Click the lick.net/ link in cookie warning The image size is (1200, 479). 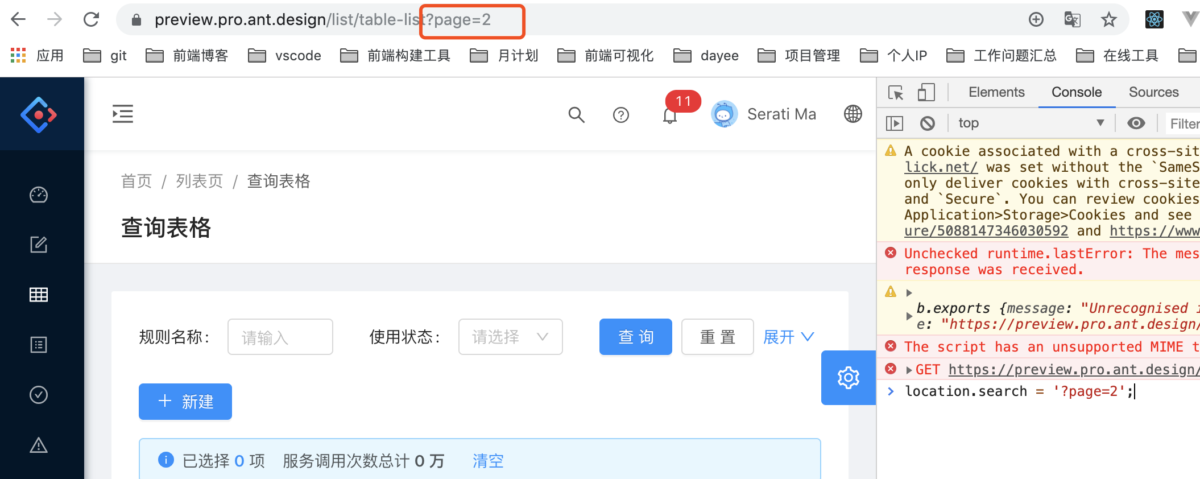pyautogui.click(x=941, y=167)
